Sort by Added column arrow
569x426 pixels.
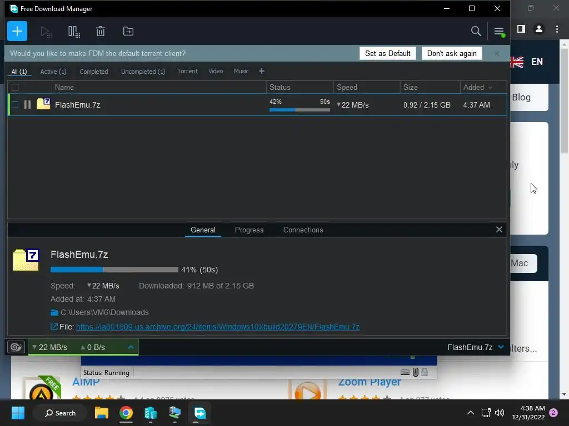pos(490,87)
